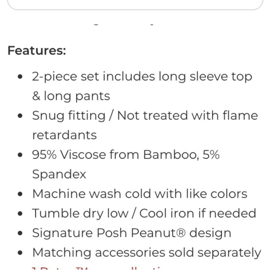Click the Features heading
This screenshot has width=270, height=270.
tap(37, 51)
